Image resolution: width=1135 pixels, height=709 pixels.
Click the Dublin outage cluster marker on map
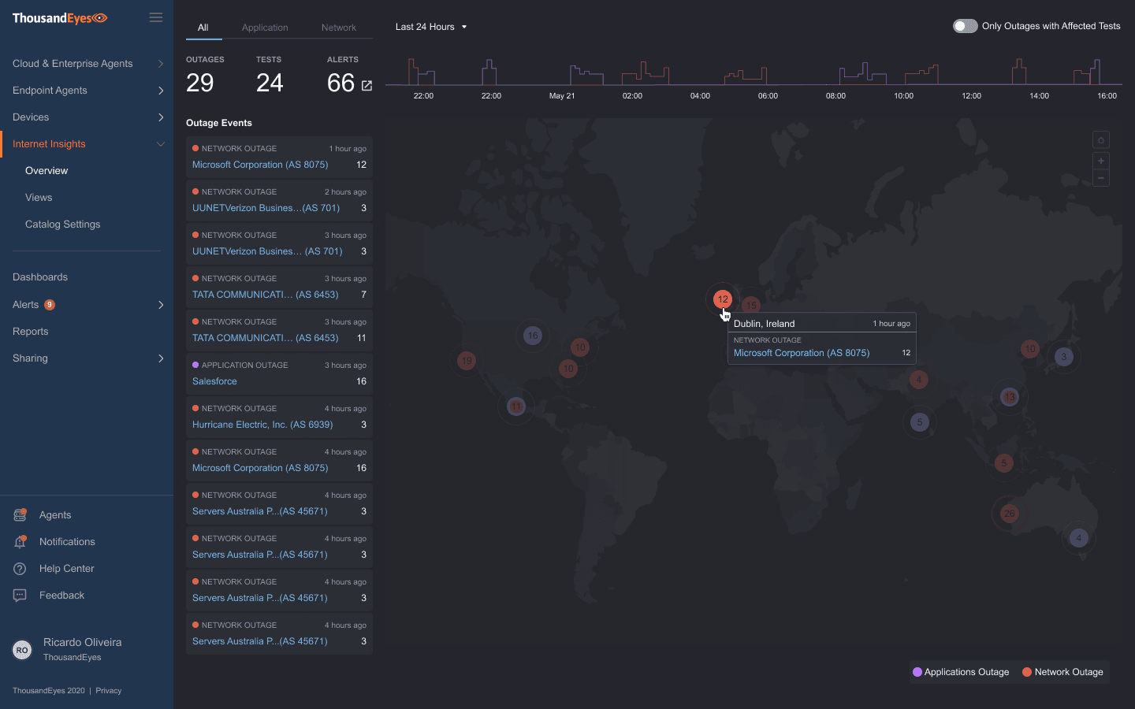(723, 299)
